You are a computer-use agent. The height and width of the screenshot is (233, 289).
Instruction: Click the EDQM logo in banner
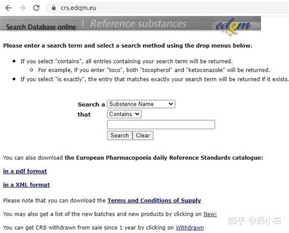(x=233, y=26)
